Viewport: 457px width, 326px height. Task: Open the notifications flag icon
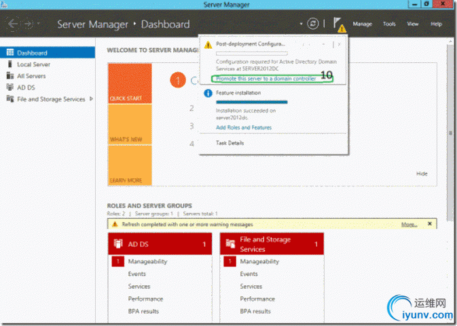point(339,24)
